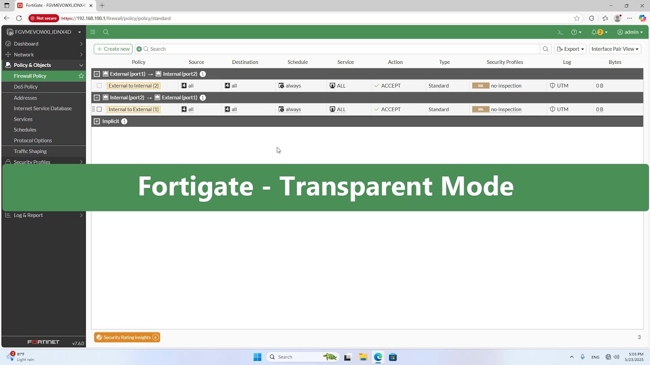650x365 pixels.
Task: Toggle the sidebar menu hamburger icon
Action: tap(93, 32)
